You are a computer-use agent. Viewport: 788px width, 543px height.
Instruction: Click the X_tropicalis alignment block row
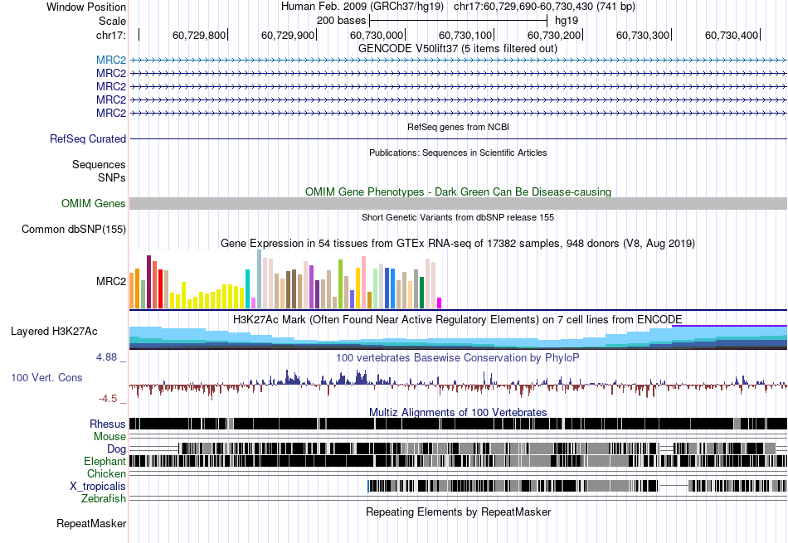pos(577,486)
